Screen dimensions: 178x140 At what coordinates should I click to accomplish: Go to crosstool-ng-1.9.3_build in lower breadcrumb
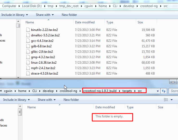pos(100,91)
